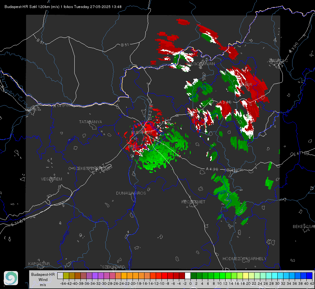Click the HÓDMEZŐVÁSÁRHELY city label
Viewport: 315px width, 289px height.
(244, 258)
